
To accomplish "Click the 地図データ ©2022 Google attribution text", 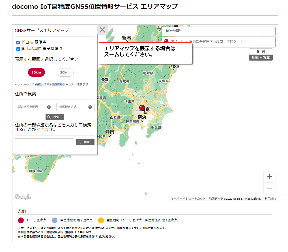I will pyautogui.click(x=235, y=199).
